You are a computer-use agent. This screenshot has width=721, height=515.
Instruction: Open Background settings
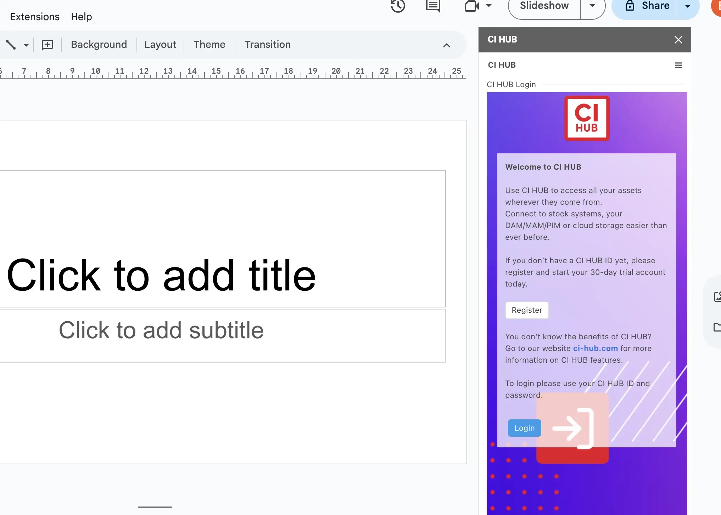tap(99, 45)
